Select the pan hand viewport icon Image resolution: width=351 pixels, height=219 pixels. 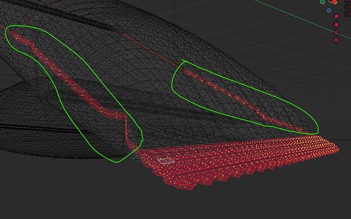(x=336, y=24)
